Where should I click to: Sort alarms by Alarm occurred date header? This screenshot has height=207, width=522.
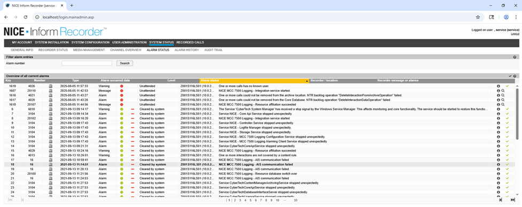pyautogui.click(x=115, y=81)
